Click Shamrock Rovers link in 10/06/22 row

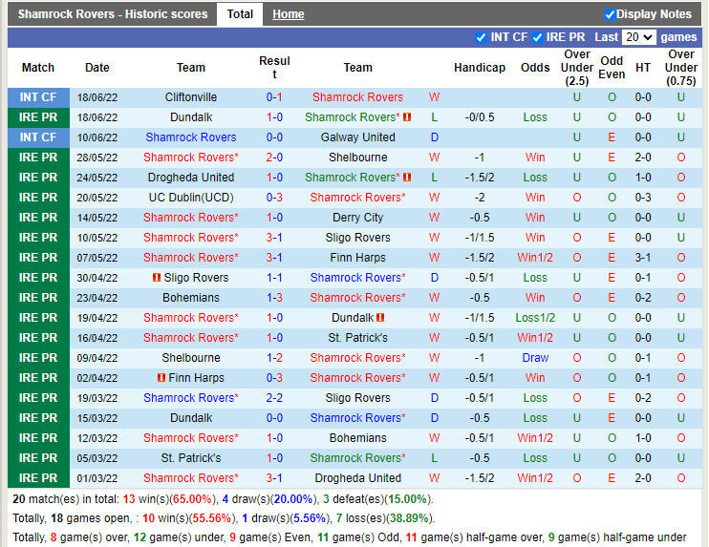click(191, 137)
